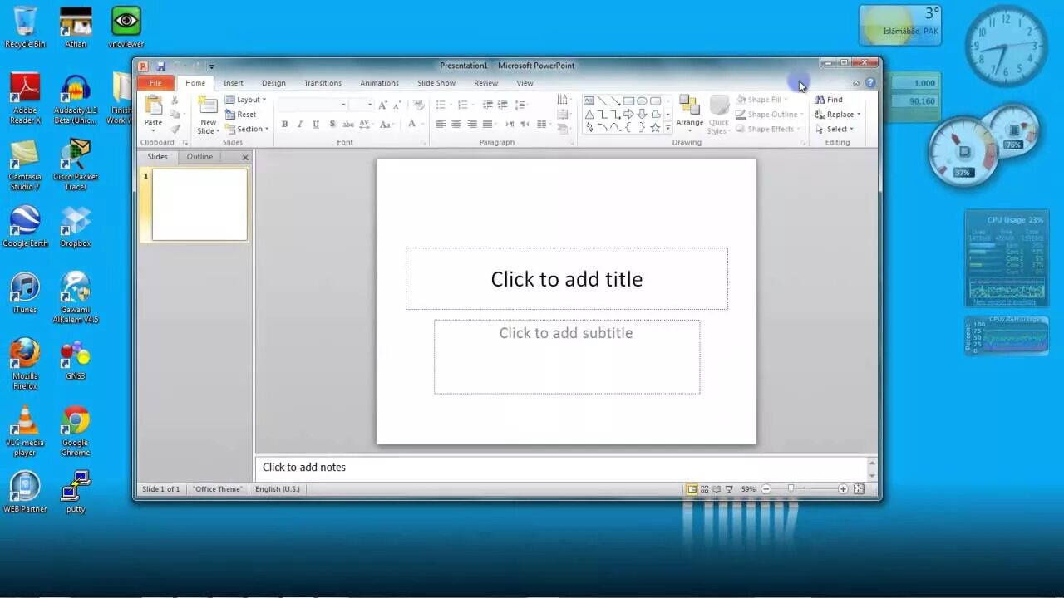This screenshot has height=598, width=1064.
Task: Click the Format Painter brush icon
Action: tap(175, 129)
